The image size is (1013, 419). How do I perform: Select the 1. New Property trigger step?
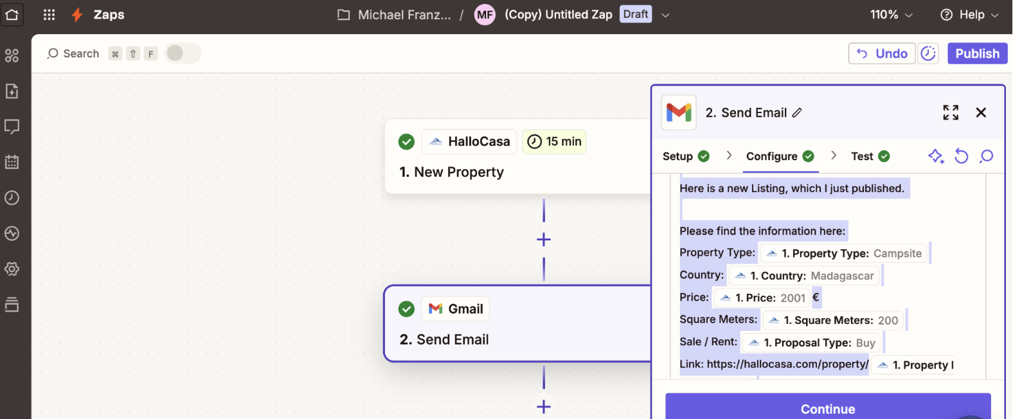pos(452,172)
